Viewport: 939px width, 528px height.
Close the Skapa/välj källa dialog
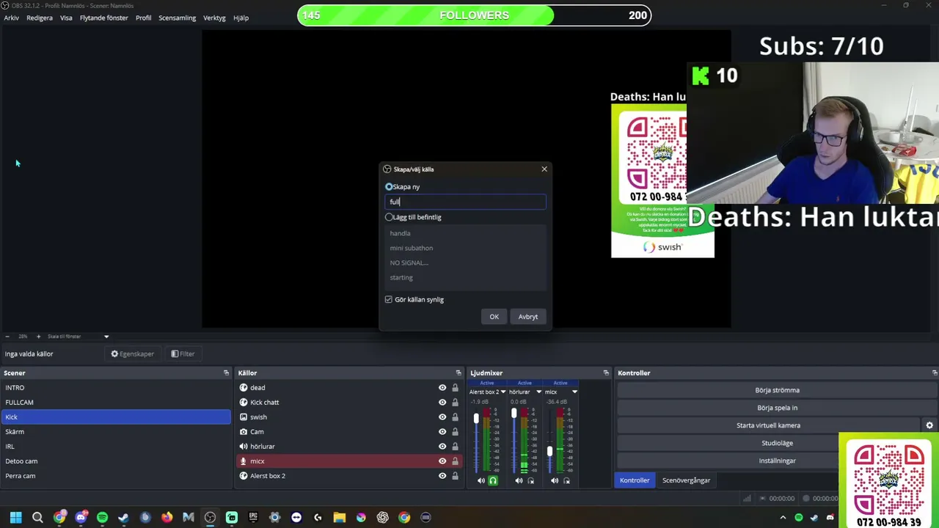point(544,169)
